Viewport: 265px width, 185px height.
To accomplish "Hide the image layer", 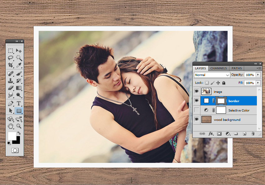I will coord(196,92).
